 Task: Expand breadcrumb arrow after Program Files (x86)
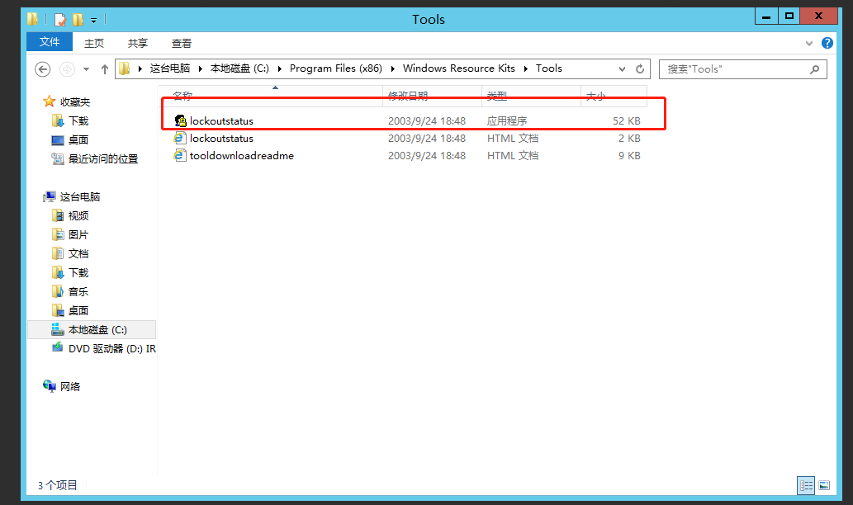(x=393, y=68)
